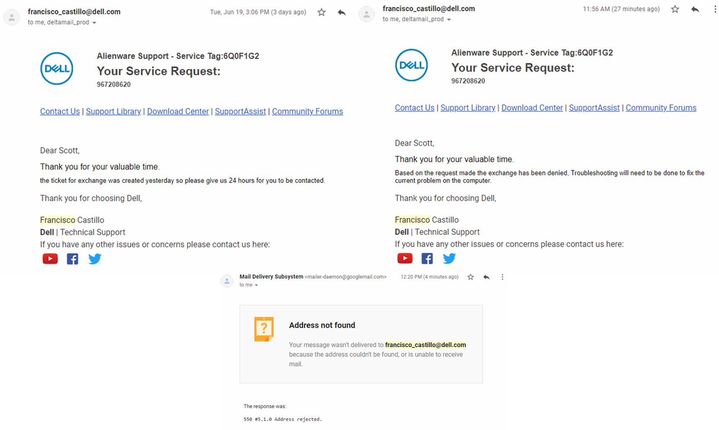Viewport: 719px width, 430px height.
Task: Click the Address not found warning icon
Action: (264, 329)
